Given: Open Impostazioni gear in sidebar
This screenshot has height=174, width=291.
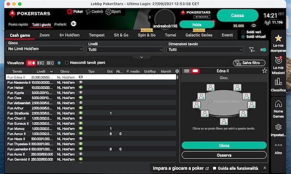Looking at the screenshot, I should click(278, 127).
